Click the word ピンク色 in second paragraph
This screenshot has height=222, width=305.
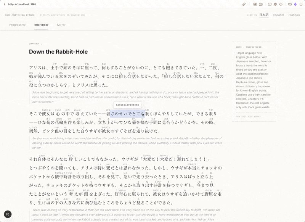coord(50,131)
